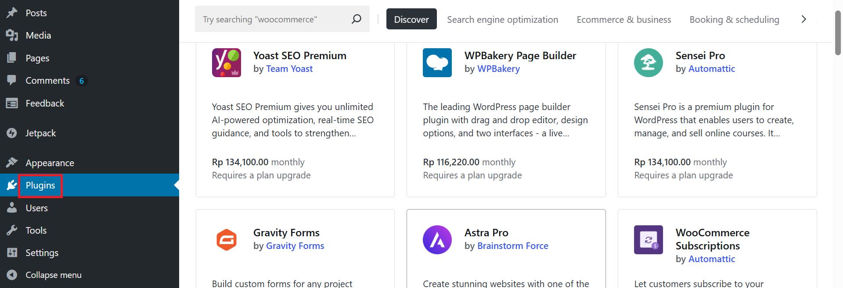The height and width of the screenshot is (288, 843).
Task: Click the WPBakery description text
Action: coord(505,120)
